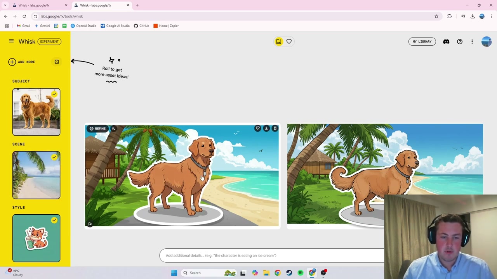
Task: Focus the Add additional details prompt field
Action: [x=272, y=255]
